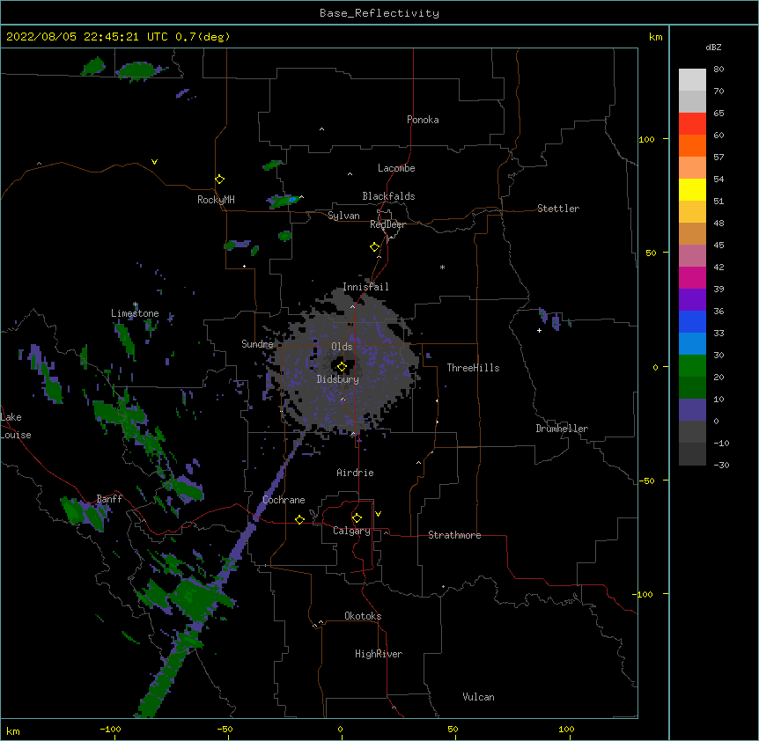This screenshot has height=741, width=759.
Task: Click the 0 tick on the bottom axis
Action: click(x=340, y=730)
